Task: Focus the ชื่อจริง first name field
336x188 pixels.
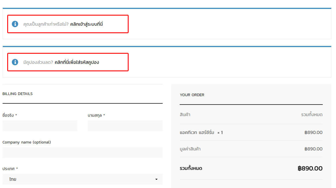Action: coord(40,126)
